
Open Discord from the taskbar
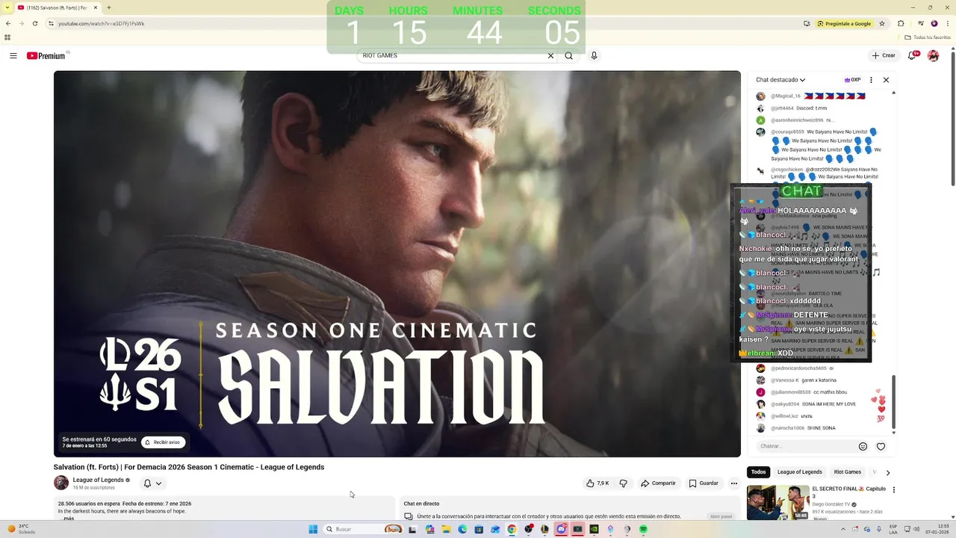pyautogui.click(x=561, y=529)
